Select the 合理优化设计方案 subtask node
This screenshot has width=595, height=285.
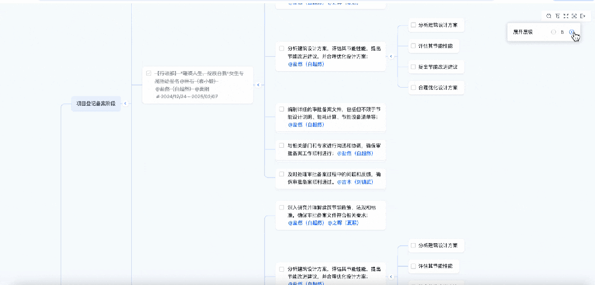[437, 88]
